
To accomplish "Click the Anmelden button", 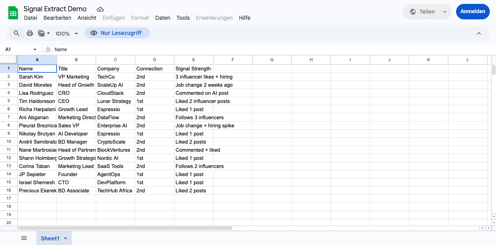I will 473,12.
